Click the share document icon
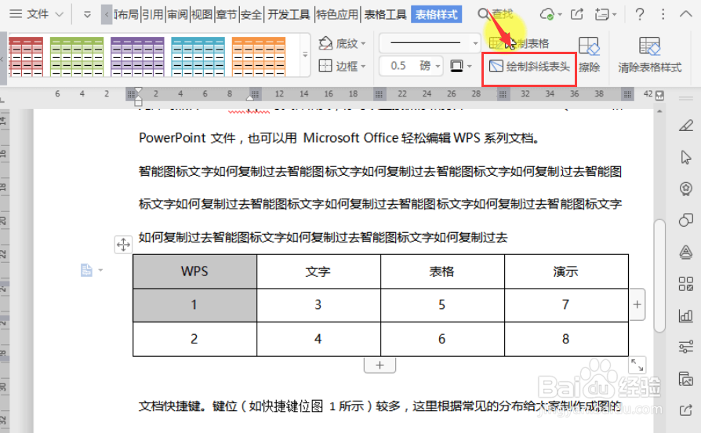701x433 pixels. coord(577,14)
